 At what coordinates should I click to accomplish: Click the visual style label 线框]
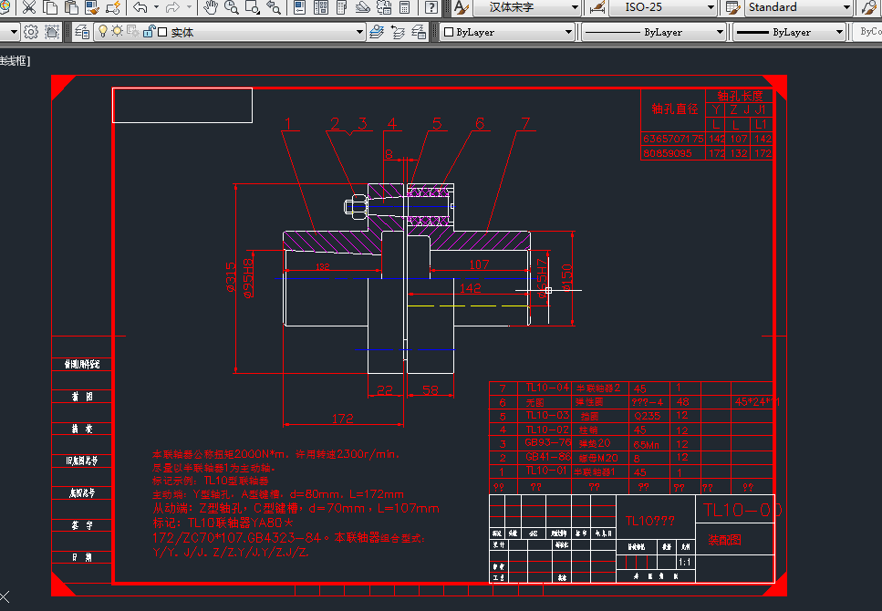point(15,61)
